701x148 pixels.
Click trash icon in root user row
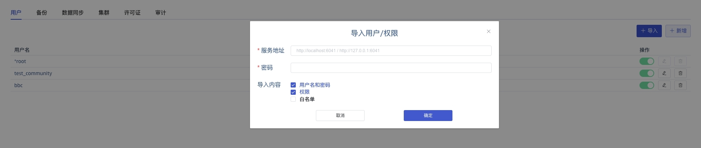(x=680, y=61)
